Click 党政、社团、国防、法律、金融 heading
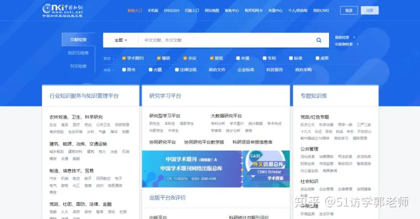 pyautogui.click(x=80, y=204)
